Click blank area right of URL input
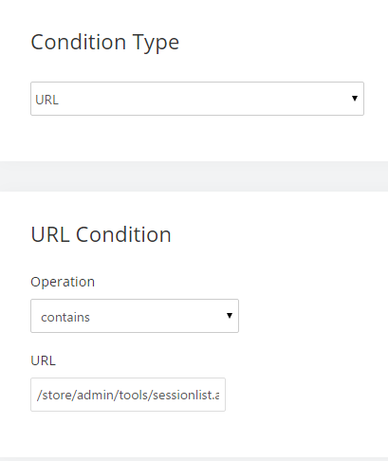The image size is (388, 461). tap(306, 395)
